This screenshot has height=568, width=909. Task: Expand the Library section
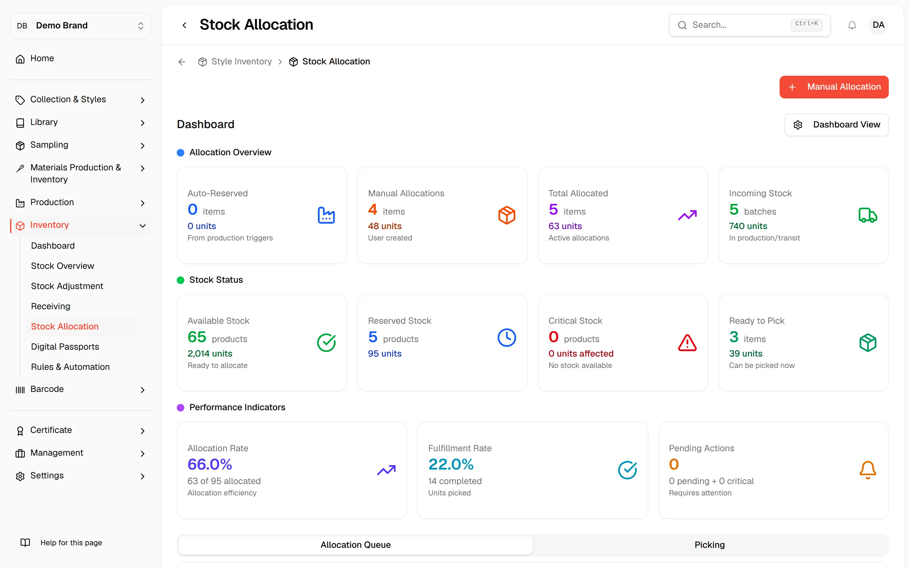[x=81, y=122]
